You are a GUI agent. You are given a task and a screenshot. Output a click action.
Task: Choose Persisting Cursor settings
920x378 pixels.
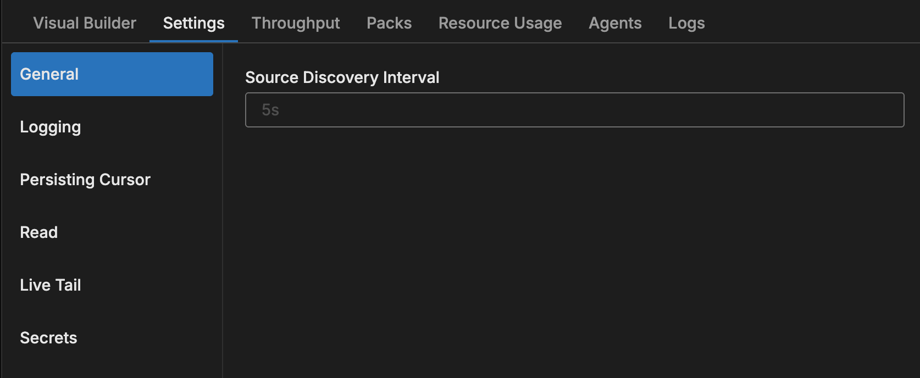point(85,180)
